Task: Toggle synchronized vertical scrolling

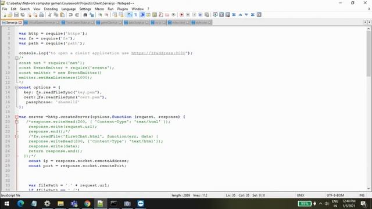Action: [115, 15]
